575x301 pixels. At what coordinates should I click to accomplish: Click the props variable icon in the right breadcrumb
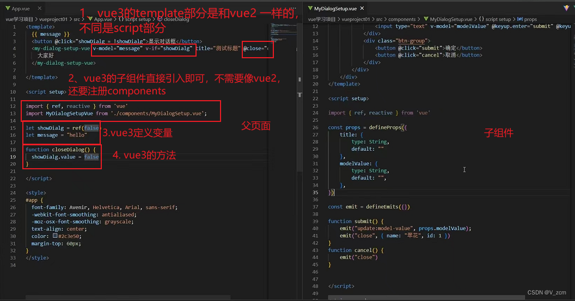point(519,19)
